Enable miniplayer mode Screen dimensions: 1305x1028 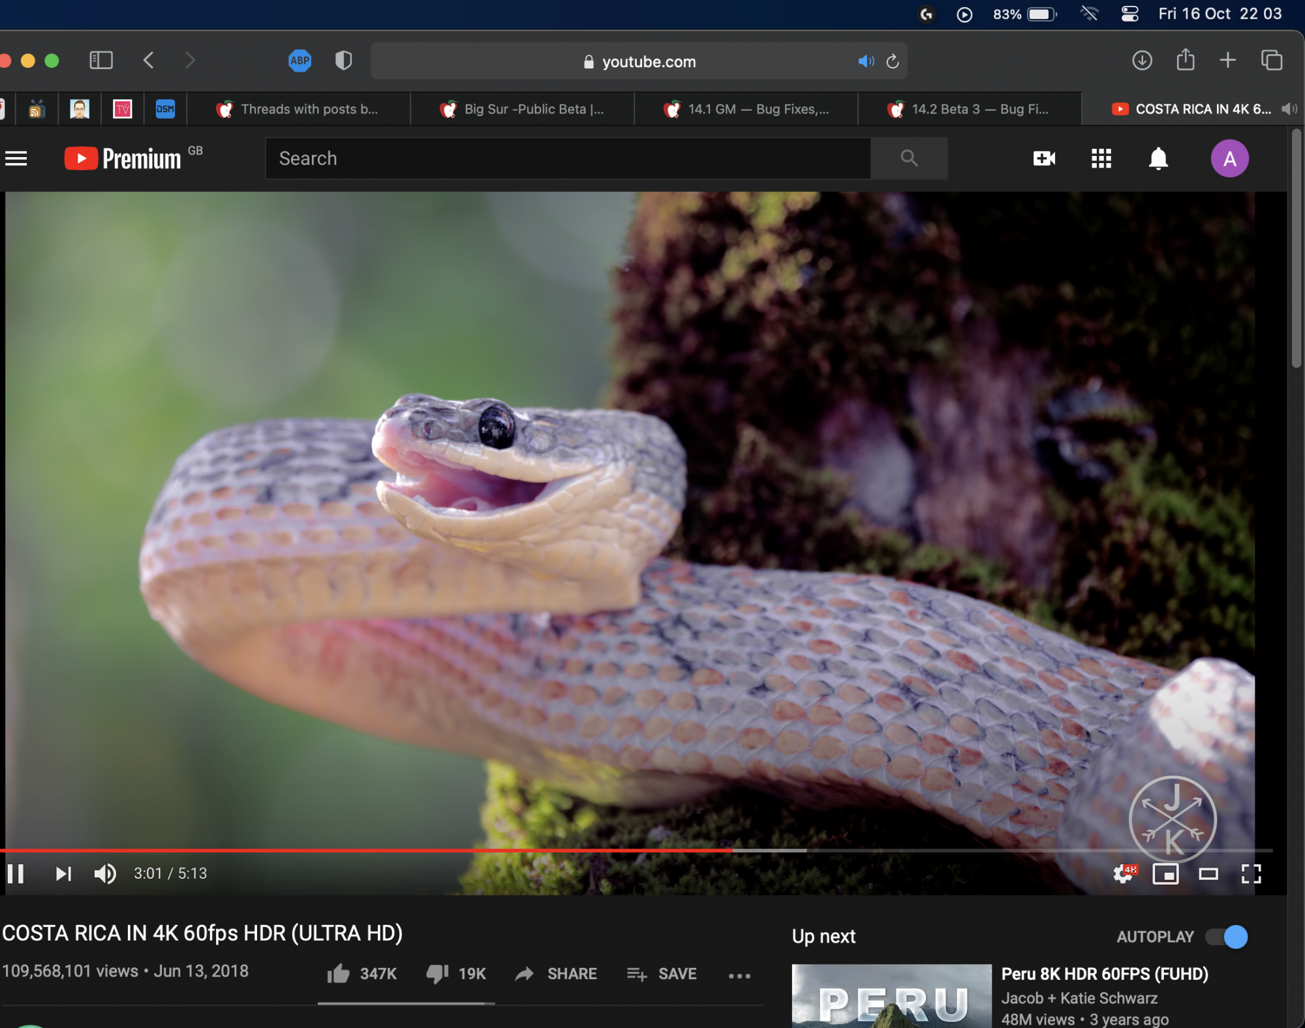click(x=1165, y=873)
